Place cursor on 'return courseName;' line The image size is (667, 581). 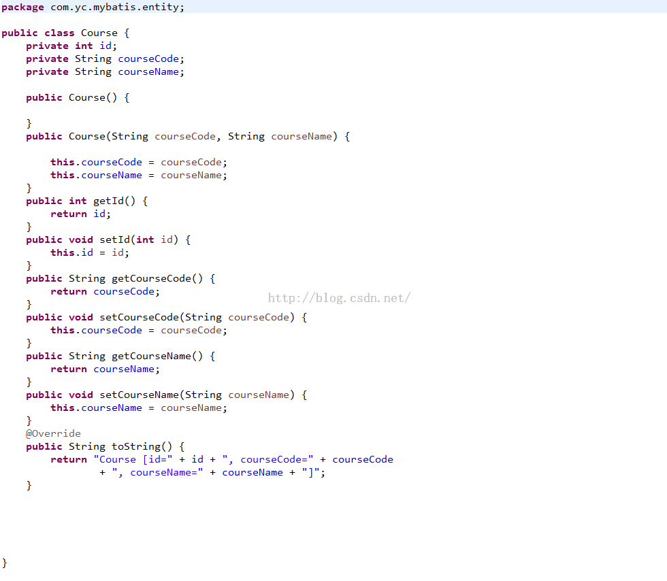[x=105, y=369]
